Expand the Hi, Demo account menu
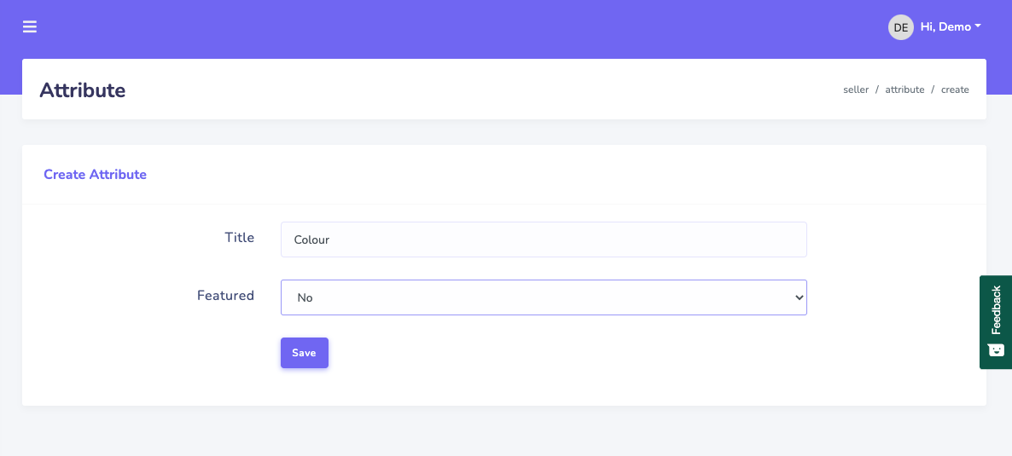Viewport: 1012px width, 456px height. (945, 27)
